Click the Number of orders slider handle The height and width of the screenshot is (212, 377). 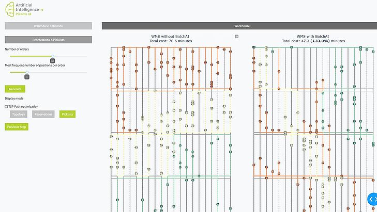click(53, 56)
